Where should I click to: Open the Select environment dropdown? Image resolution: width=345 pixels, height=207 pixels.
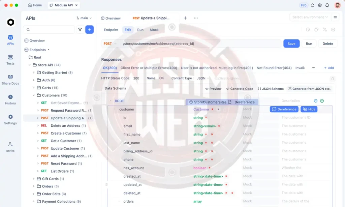[x=310, y=17]
